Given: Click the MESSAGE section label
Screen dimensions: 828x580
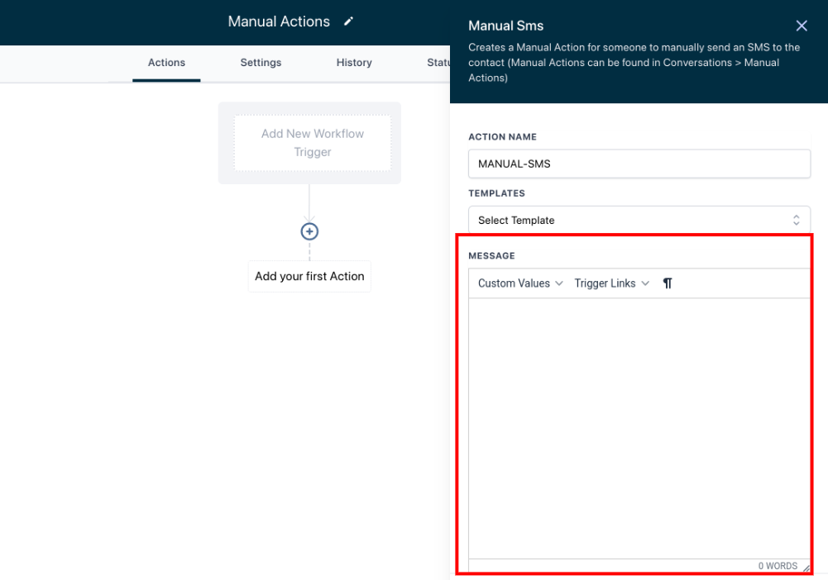Looking at the screenshot, I should click(x=491, y=256).
